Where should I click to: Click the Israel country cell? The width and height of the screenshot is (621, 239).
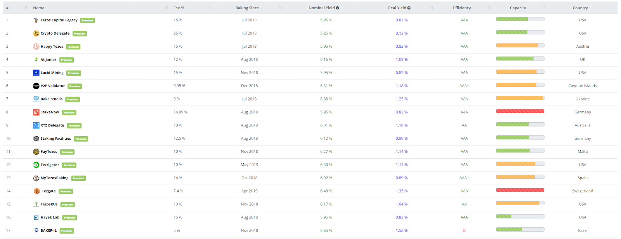(583, 230)
